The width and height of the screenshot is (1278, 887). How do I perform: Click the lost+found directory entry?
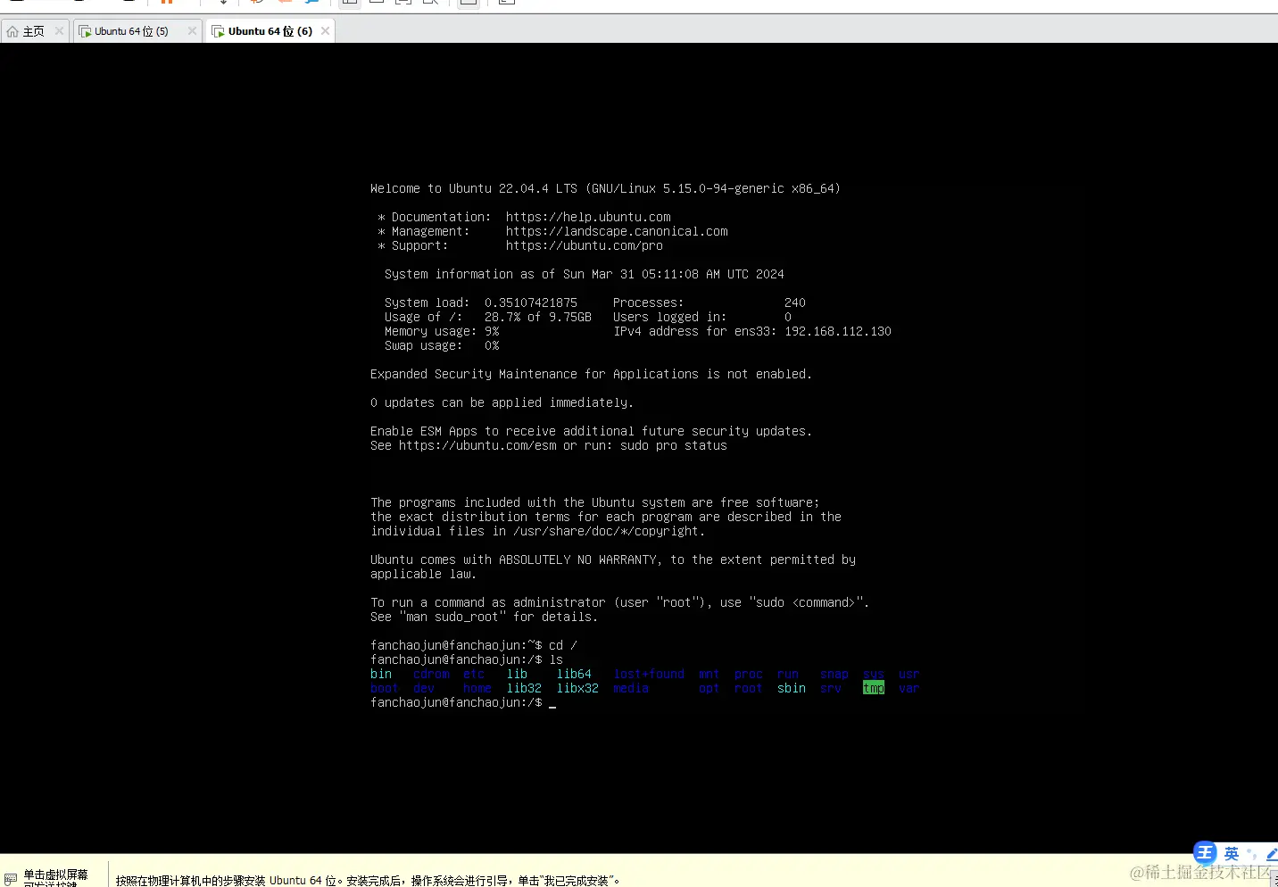tap(649, 674)
